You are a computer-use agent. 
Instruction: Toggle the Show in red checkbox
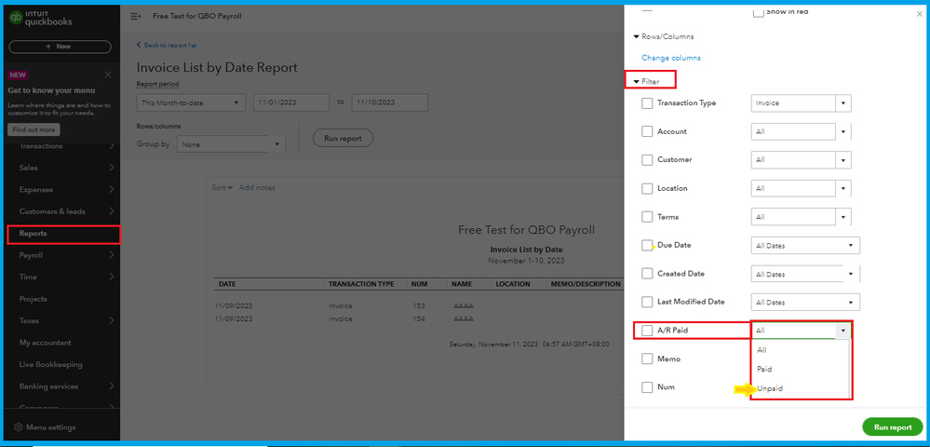(758, 12)
